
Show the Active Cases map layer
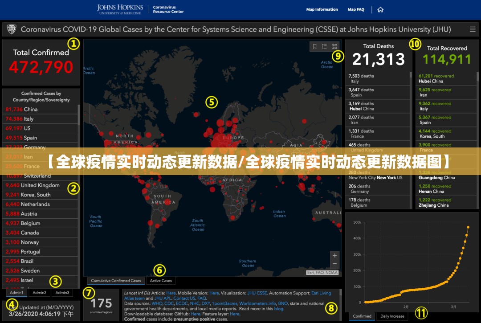[x=161, y=281]
